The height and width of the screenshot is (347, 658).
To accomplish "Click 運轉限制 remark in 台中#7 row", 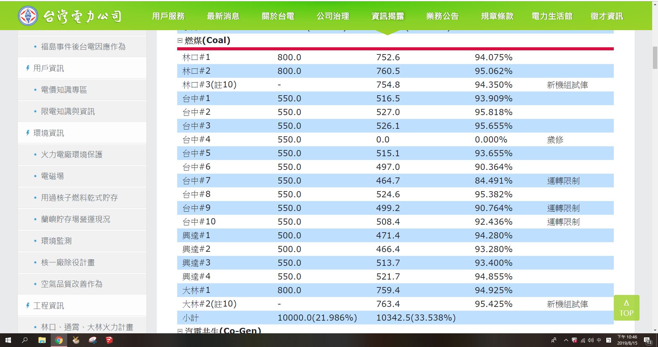I will point(563,181).
